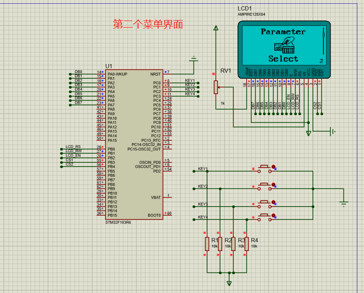Click the AMPIRE128X64 part label
Screen dimensions: 364x293
(251, 14)
